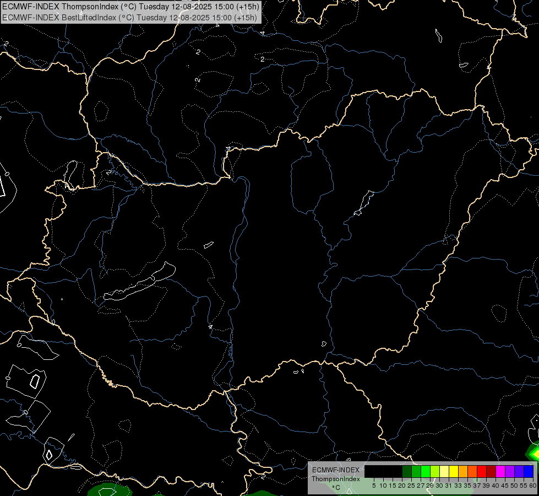The image size is (539, 496).
Task: Select the purple 45–50 legend swatch
Action: (510, 471)
